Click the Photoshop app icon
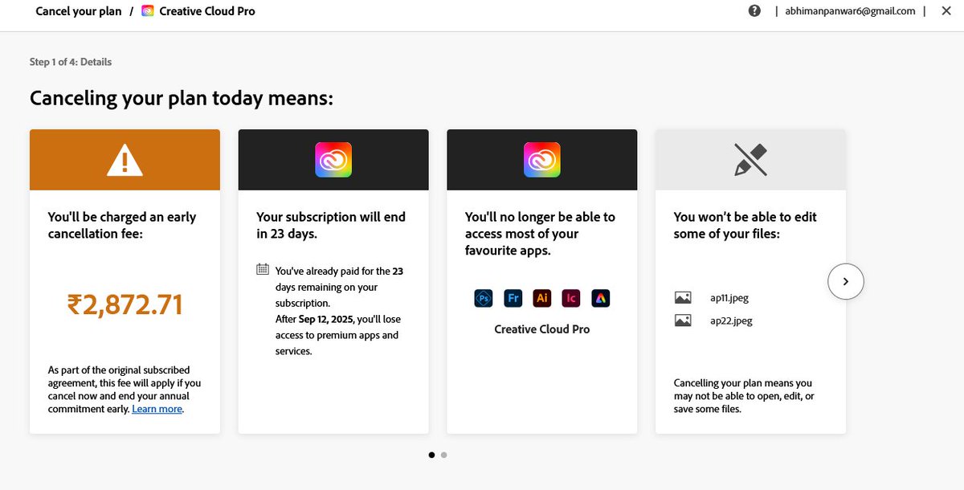The image size is (964, 490). tap(484, 298)
